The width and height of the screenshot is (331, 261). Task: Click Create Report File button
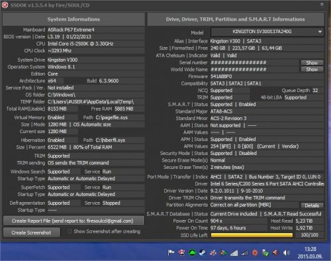pos(73,221)
